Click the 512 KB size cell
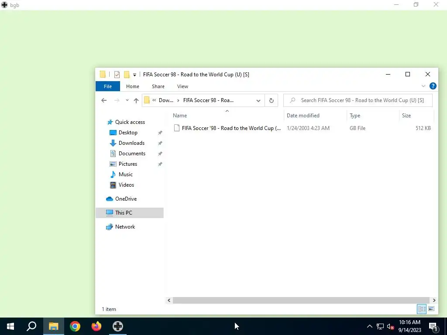Screen dimensions: 447x335 click(423, 128)
